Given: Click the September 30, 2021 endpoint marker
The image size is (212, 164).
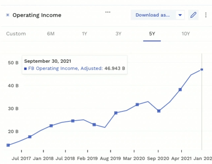Looking at the screenshot, I should [201, 69].
